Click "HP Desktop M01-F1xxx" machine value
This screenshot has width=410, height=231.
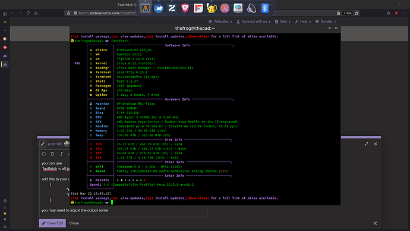coord(135,104)
